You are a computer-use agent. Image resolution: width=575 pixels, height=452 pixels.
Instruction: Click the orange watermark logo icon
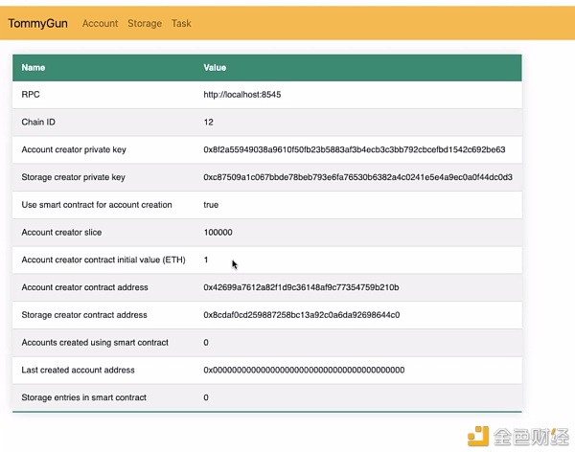478,434
